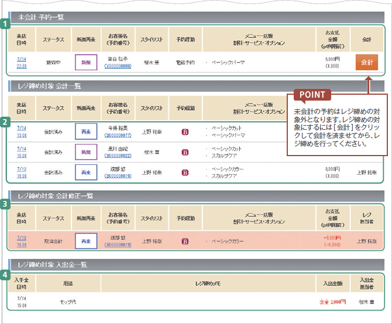Click the B route icon in 黒川 由紀 row
The width and height of the screenshot is (392, 324).
(185, 152)
